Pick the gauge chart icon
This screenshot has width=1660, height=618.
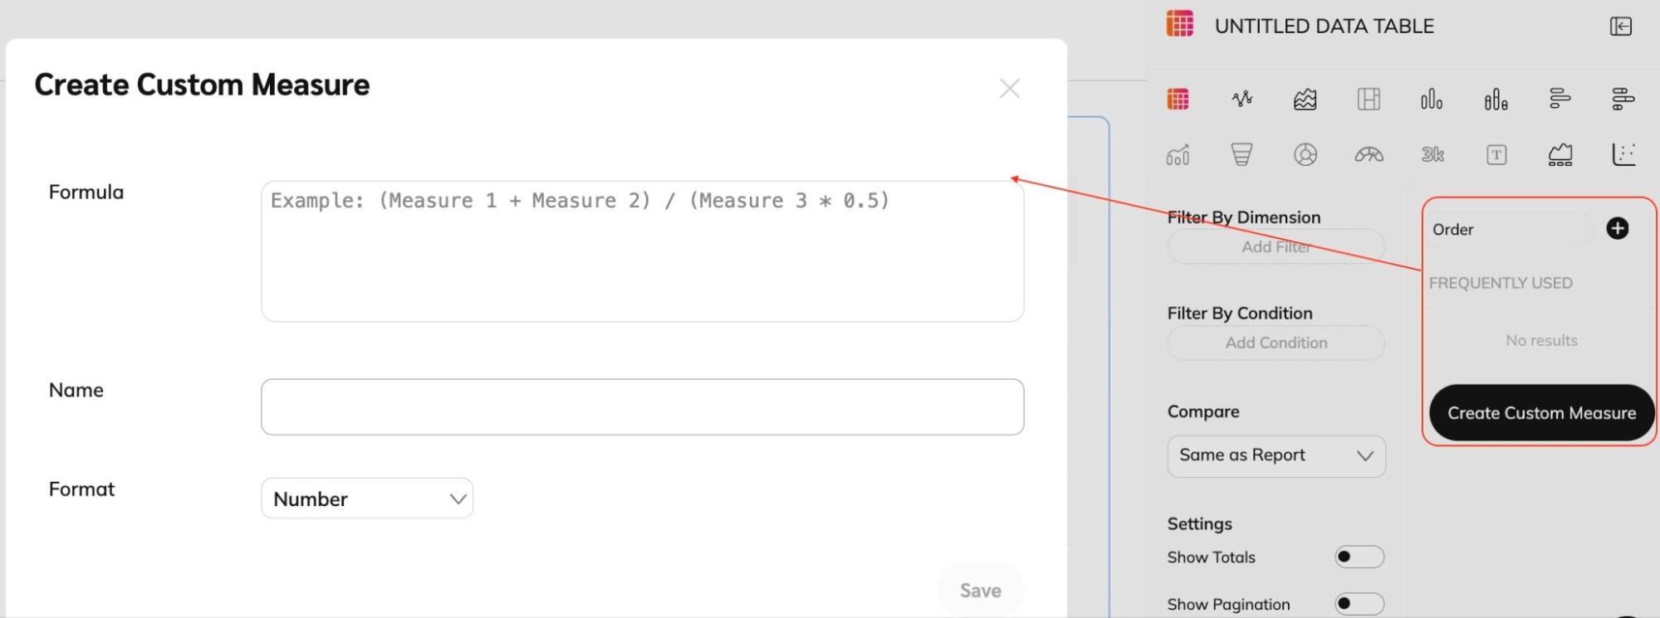click(1369, 154)
